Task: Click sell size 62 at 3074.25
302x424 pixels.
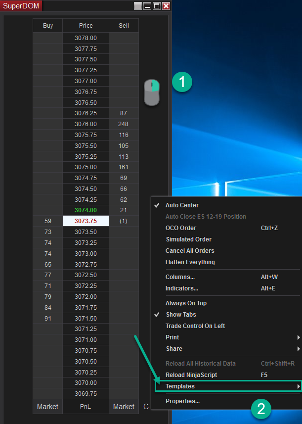Action: [x=124, y=199]
